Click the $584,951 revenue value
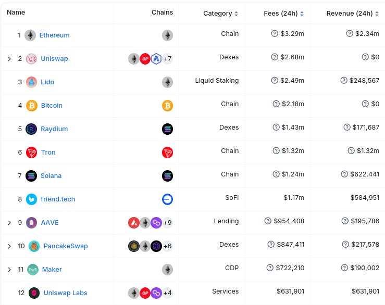 [x=365, y=198]
